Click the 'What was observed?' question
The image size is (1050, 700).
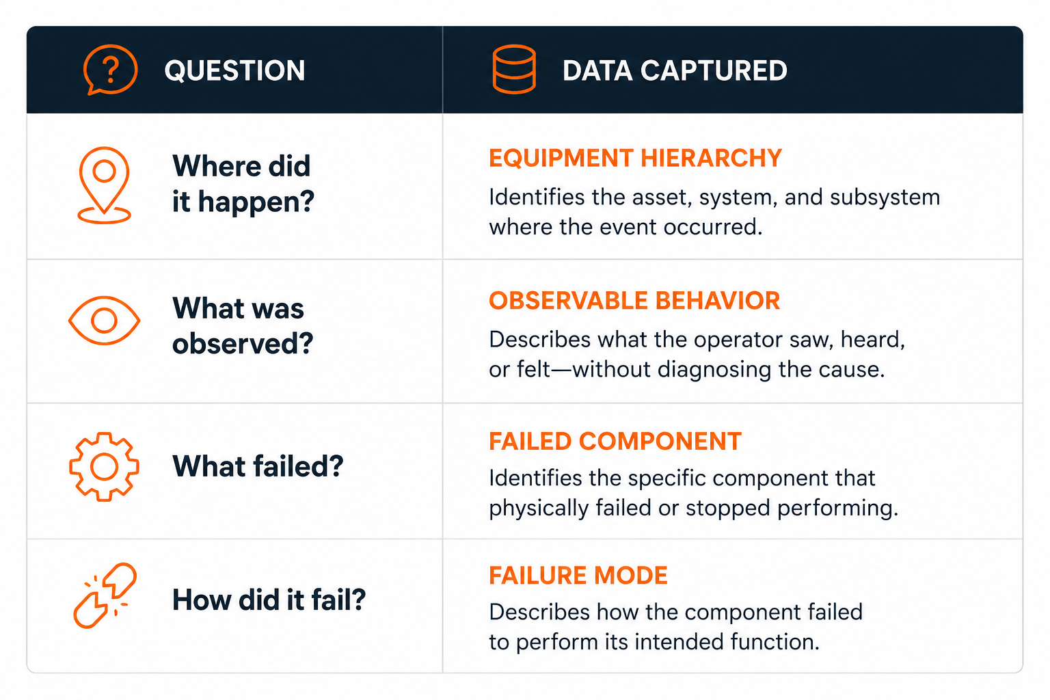(243, 326)
